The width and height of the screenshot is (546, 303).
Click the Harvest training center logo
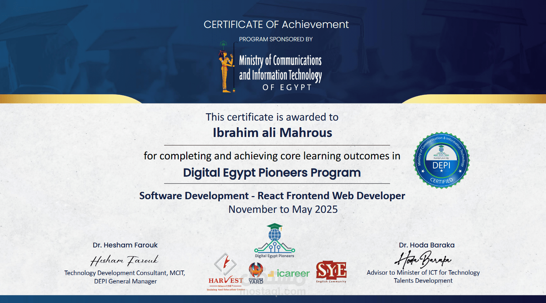tap(226, 272)
